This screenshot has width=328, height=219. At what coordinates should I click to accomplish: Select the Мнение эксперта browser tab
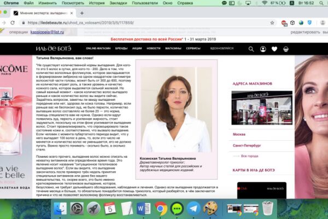[x=44, y=13]
